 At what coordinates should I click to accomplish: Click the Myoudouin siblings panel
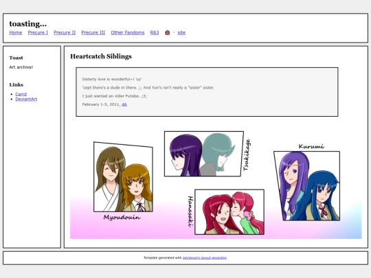(x=123, y=177)
